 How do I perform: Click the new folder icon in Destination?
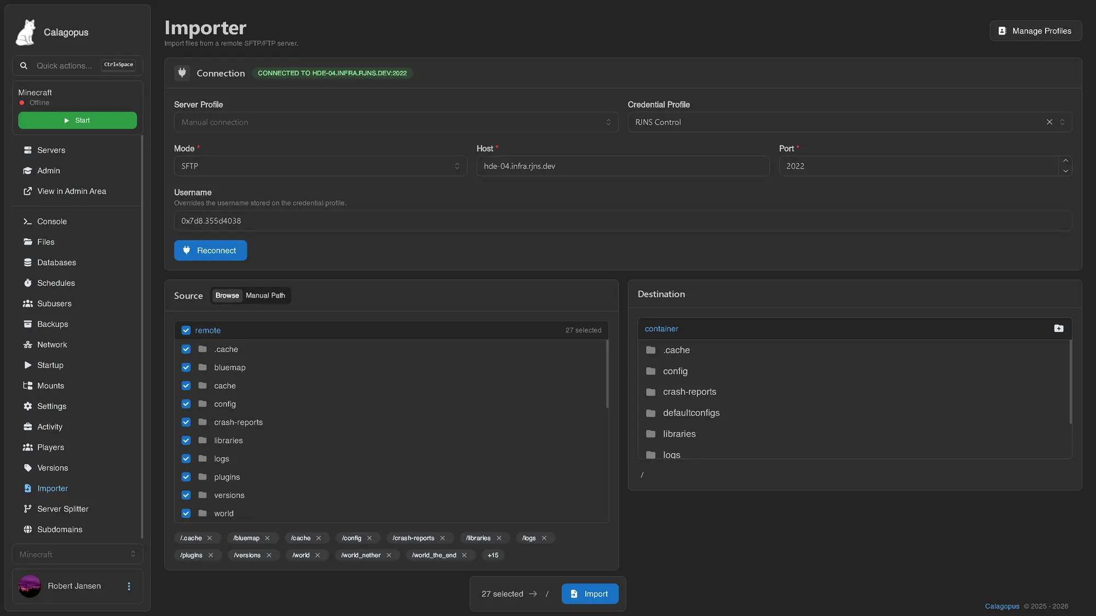[1059, 329]
